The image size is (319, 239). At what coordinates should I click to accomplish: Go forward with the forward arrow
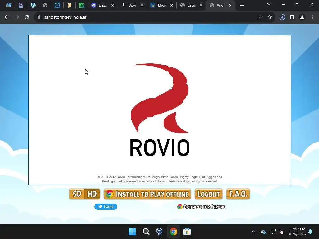pyautogui.click(x=17, y=17)
